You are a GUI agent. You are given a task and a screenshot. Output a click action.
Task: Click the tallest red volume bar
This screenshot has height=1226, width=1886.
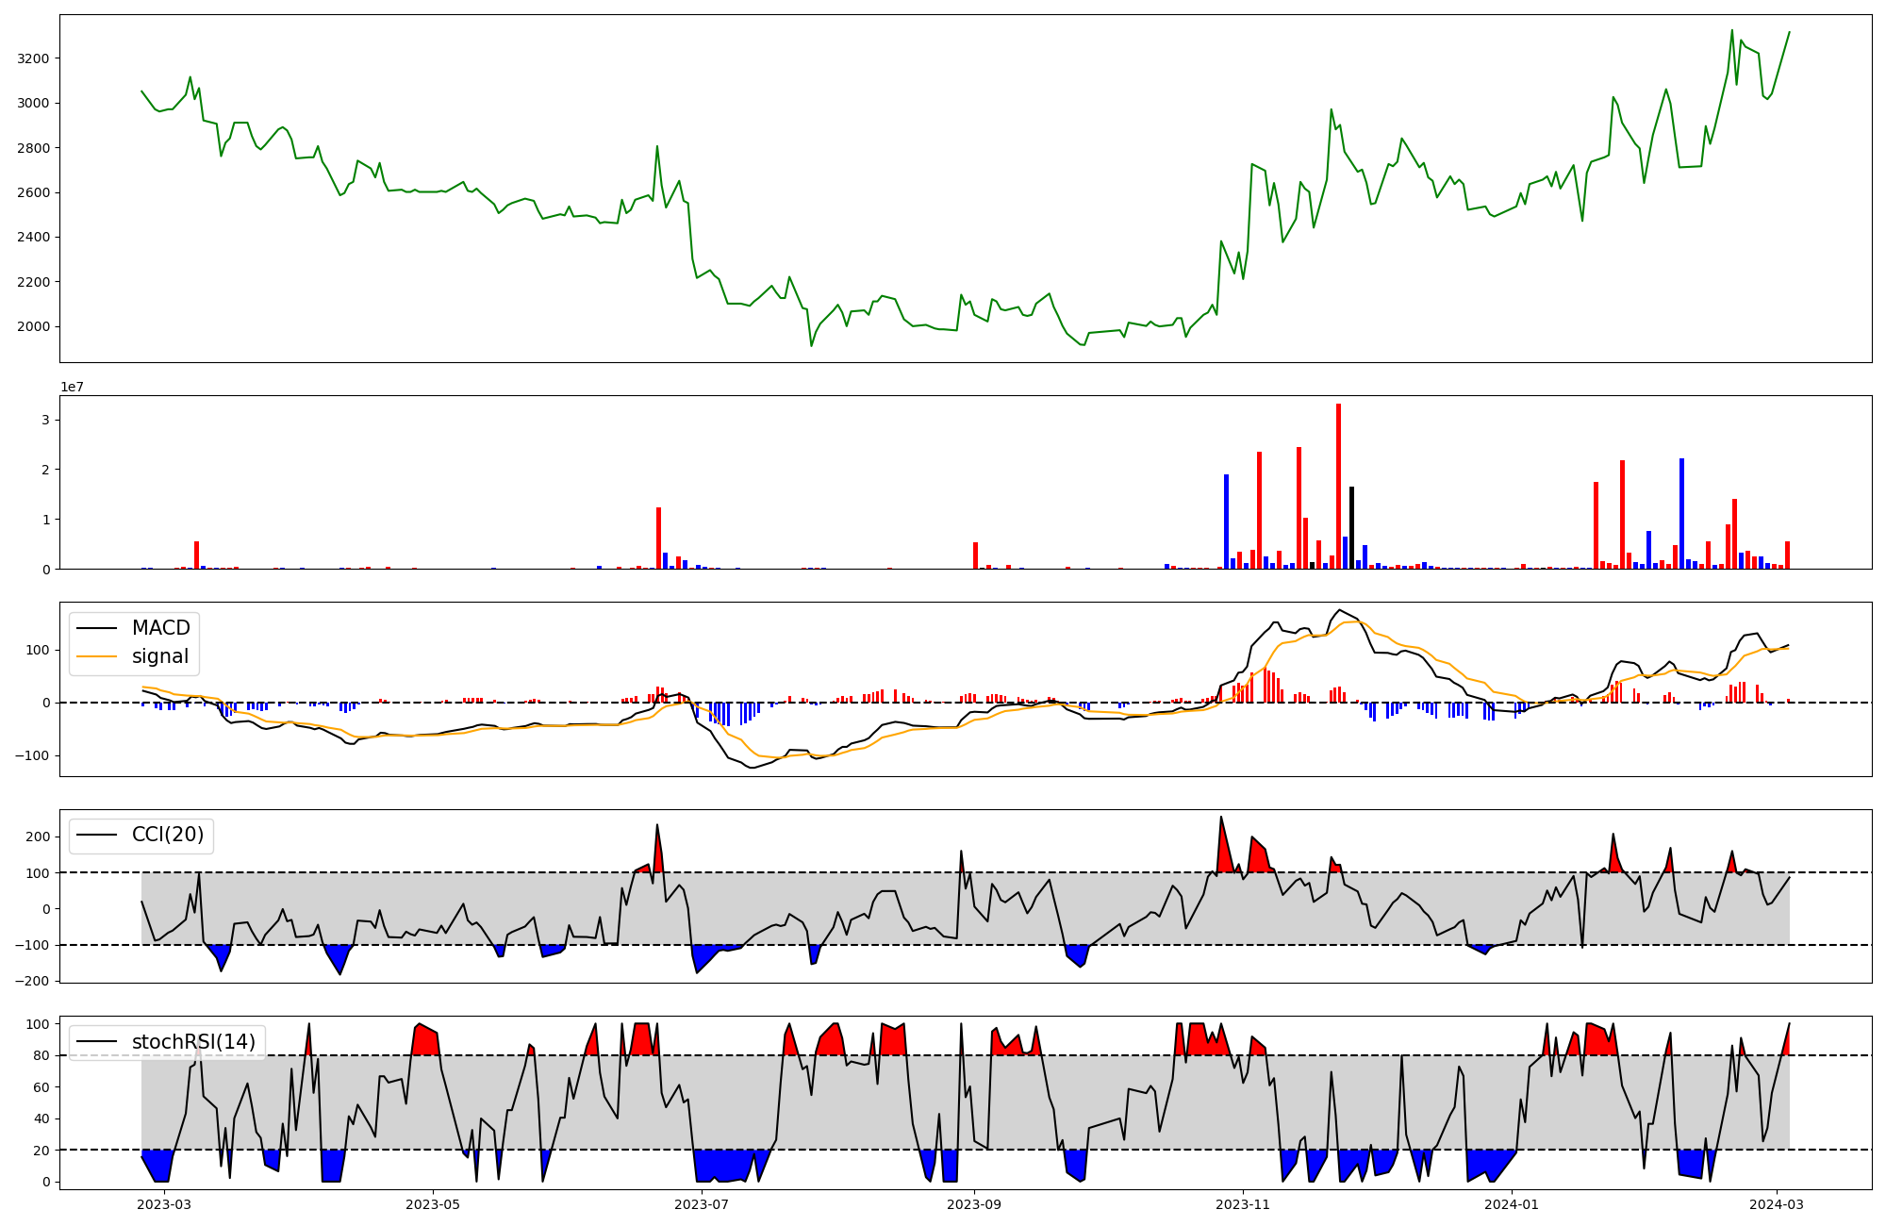point(1338,486)
